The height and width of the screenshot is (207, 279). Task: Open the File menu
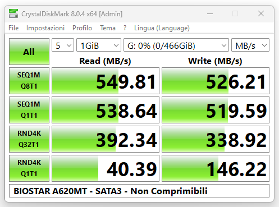tap(13, 28)
